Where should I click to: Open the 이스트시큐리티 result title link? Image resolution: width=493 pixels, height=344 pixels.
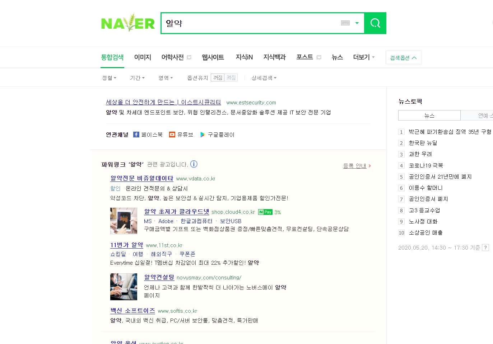[163, 102]
